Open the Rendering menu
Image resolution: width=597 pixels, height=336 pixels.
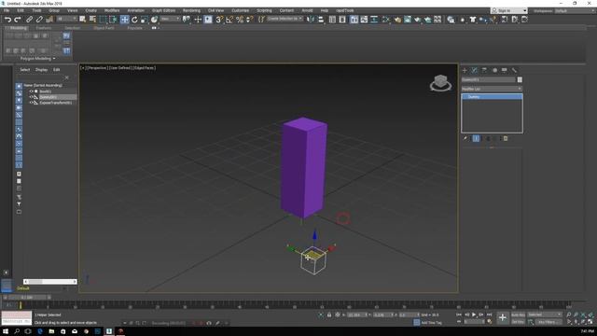click(191, 10)
